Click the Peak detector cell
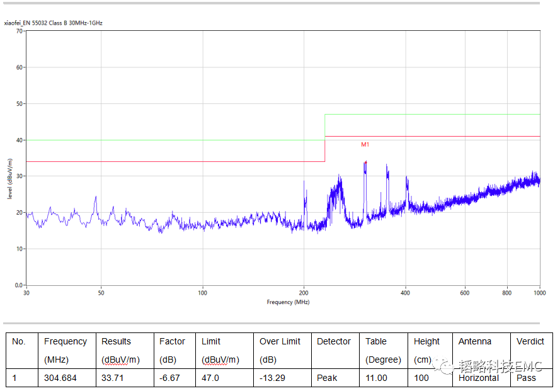The height and width of the screenshot is (391, 560). [x=327, y=378]
